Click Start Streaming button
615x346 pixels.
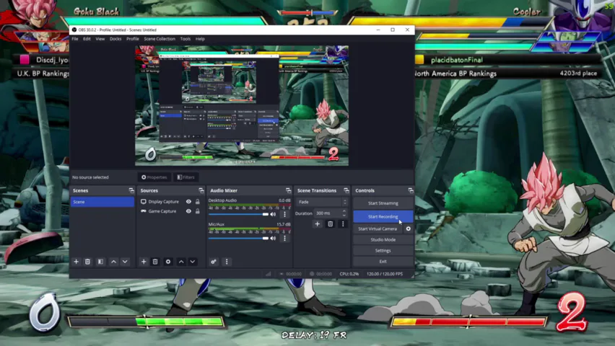coord(383,203)
